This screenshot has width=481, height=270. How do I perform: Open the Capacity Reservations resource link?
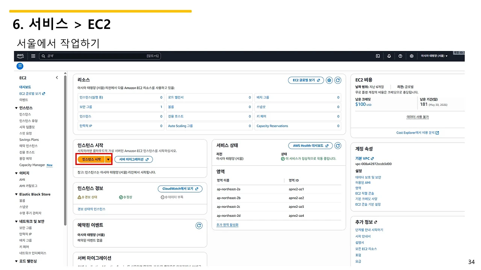(x=272, y=126)
